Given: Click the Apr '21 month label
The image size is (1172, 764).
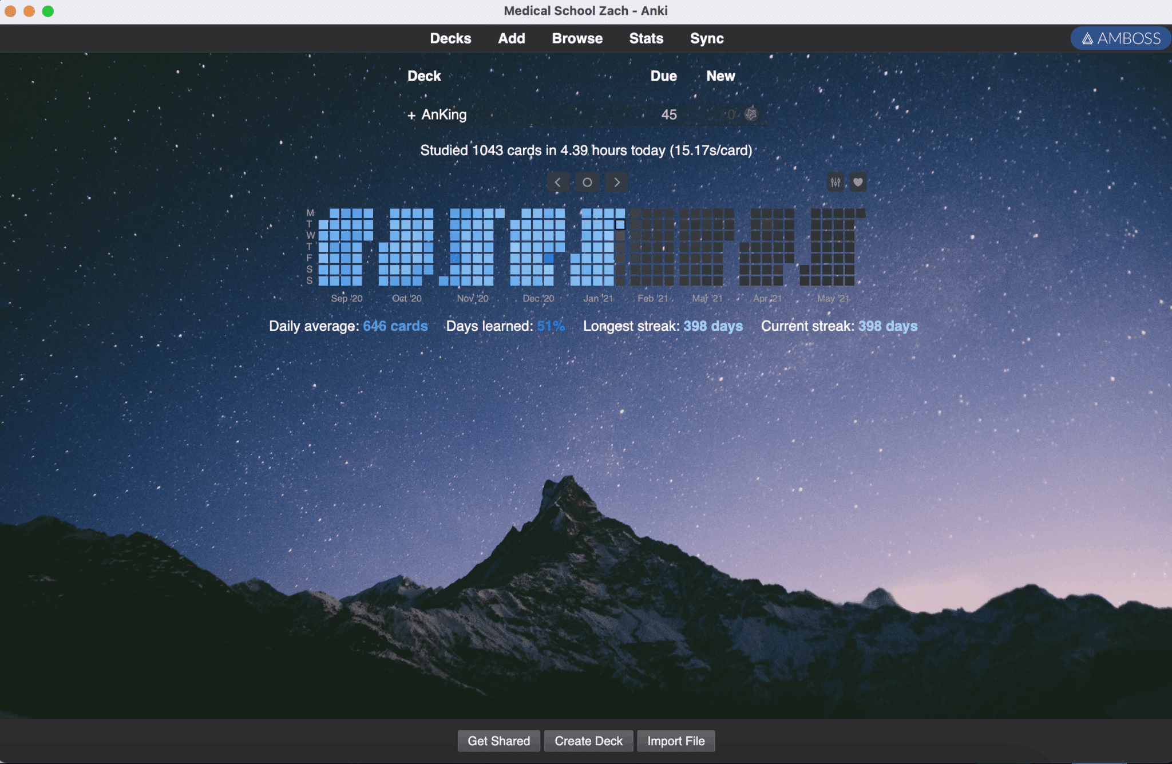Looking at the screenshot, I should point(767,298).
